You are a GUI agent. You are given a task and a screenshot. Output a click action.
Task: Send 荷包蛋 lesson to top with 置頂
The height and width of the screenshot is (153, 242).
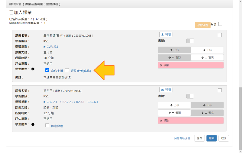click(x=174, y=113)
